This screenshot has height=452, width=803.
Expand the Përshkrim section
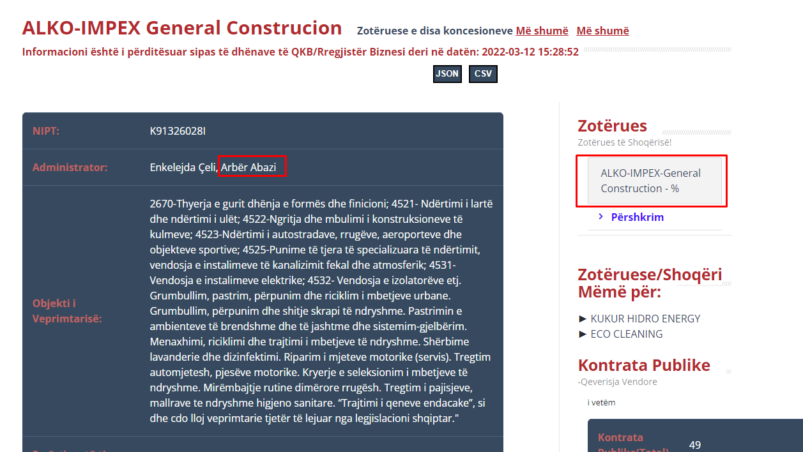(x=637, y=217)
